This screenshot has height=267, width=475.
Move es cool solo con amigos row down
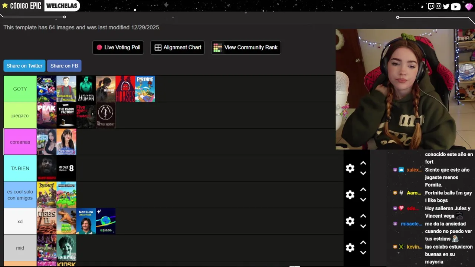tap(363, 200)
